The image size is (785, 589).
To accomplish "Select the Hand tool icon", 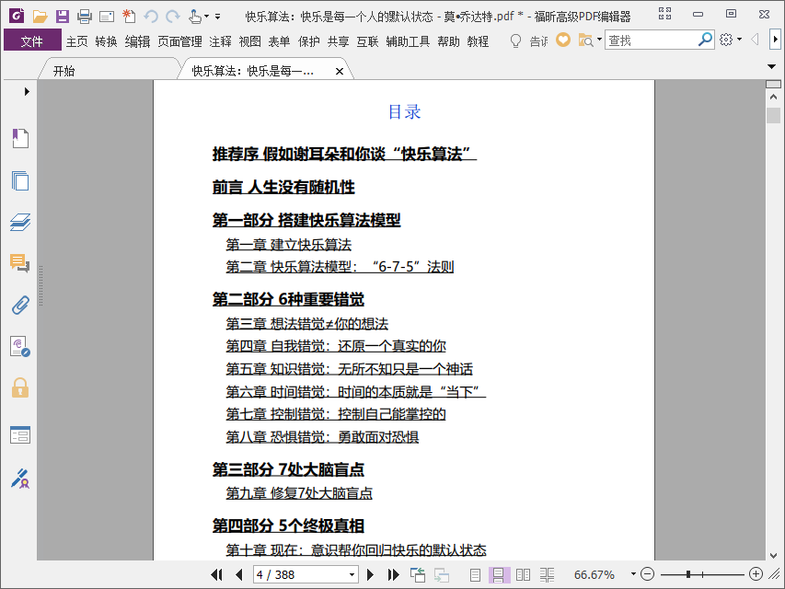I will [195, 17].
